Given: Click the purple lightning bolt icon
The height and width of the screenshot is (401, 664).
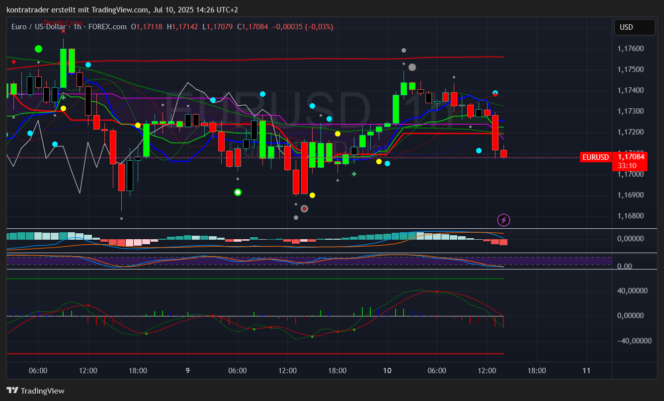Looking at the screenshot, I should [x=503, y=220].
